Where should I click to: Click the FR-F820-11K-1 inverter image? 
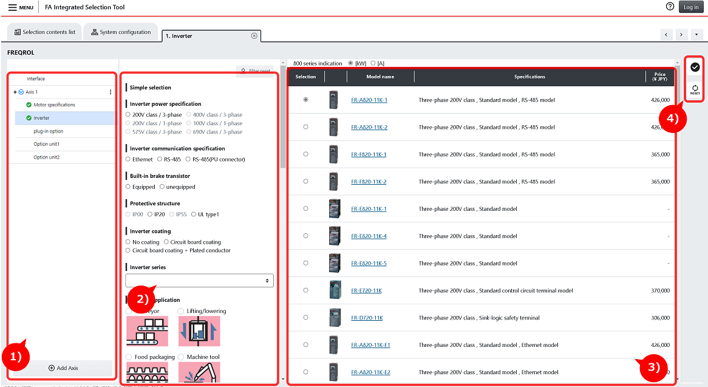pos(333,154)
